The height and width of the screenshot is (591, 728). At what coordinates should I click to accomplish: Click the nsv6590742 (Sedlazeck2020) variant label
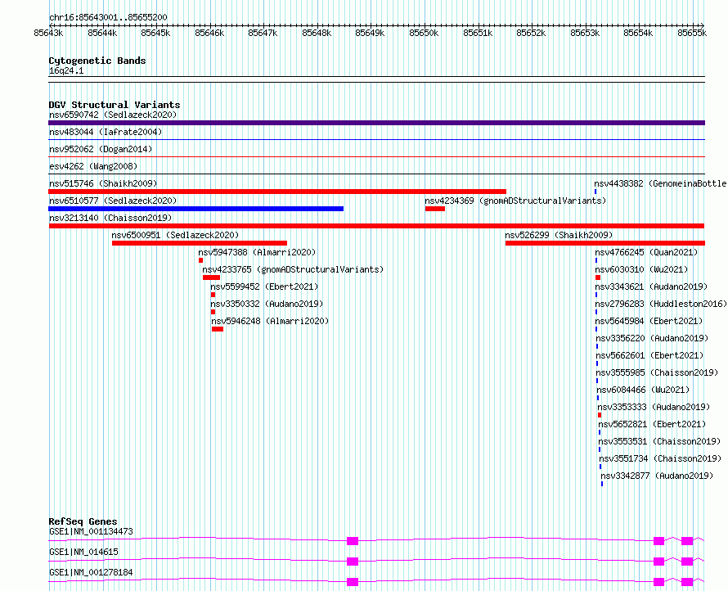113,115
